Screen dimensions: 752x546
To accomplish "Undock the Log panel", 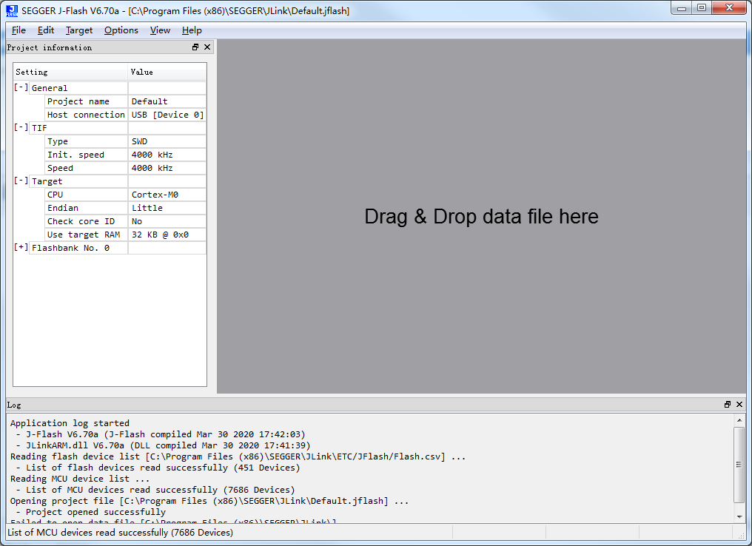I will (728, 405).
